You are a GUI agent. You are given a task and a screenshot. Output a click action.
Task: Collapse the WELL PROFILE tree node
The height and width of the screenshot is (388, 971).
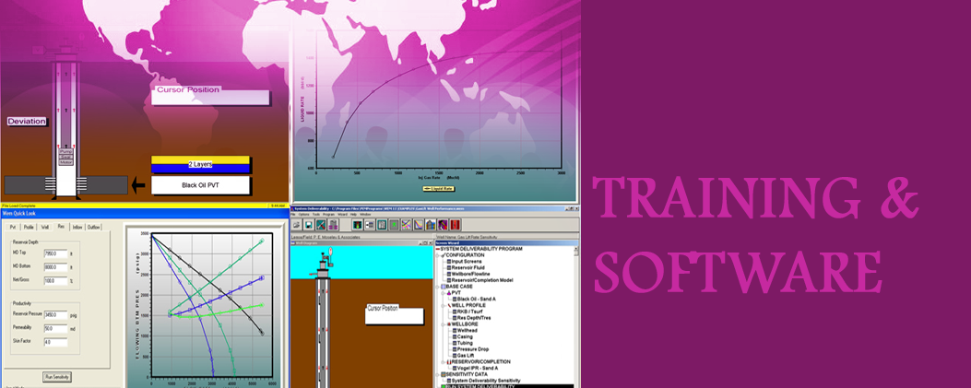pos(443,305)
